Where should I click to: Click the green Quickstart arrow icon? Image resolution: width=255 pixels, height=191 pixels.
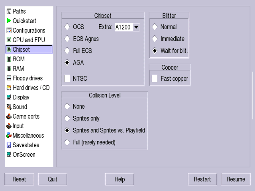pyautogui.click(x=9, y=21)
